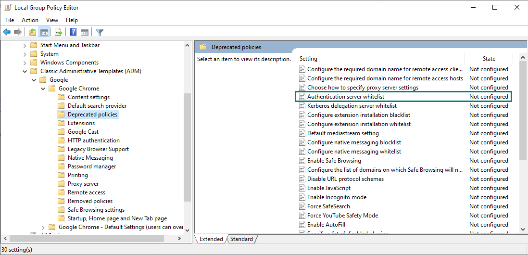Click the tree pane horizontal scrollbar left arrow

[x=4, y=239]
